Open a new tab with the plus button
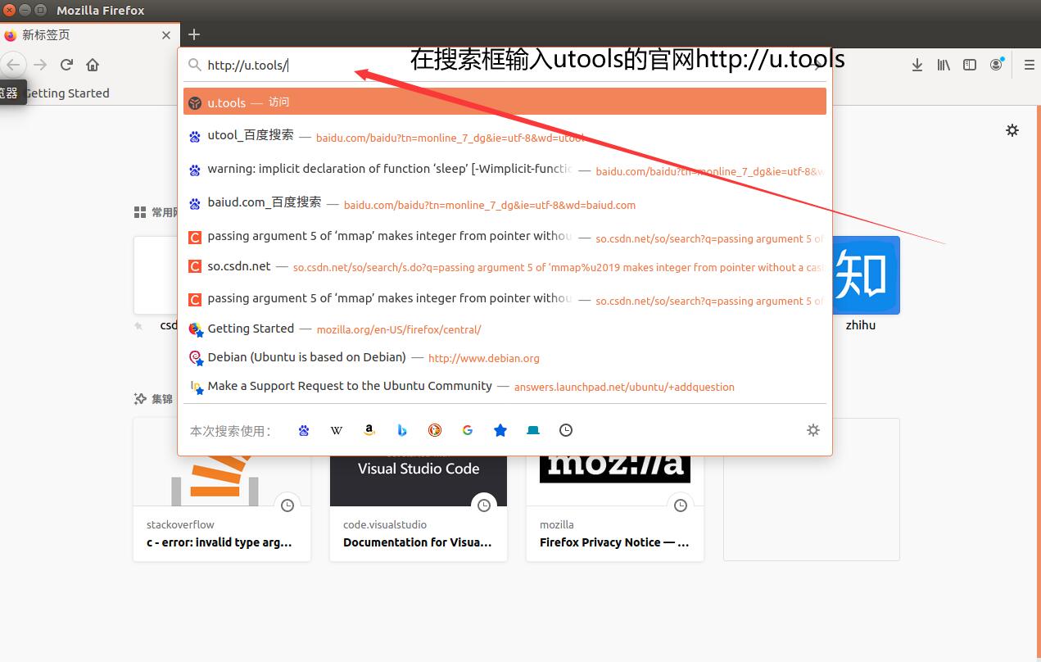Viewport: 1041px width, 662px height. pos(194,35)
